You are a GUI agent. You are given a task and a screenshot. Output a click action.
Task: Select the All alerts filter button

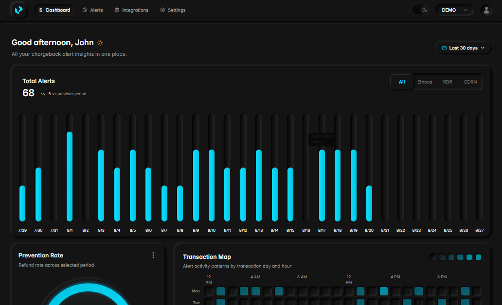[x=402, y=82]
